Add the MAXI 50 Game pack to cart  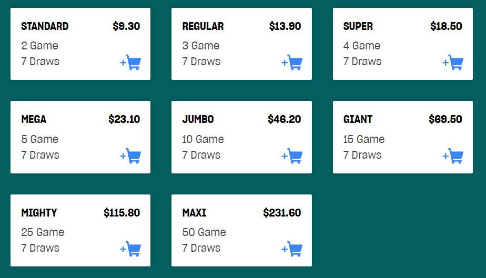coord(292,249)
